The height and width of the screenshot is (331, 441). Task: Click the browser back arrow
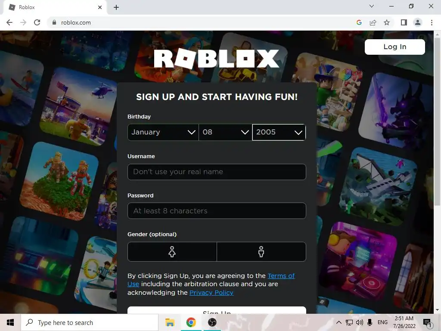[9, 22]
